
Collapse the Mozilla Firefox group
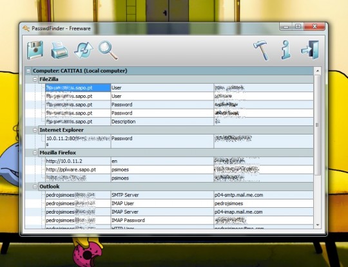tap(35, 152)
